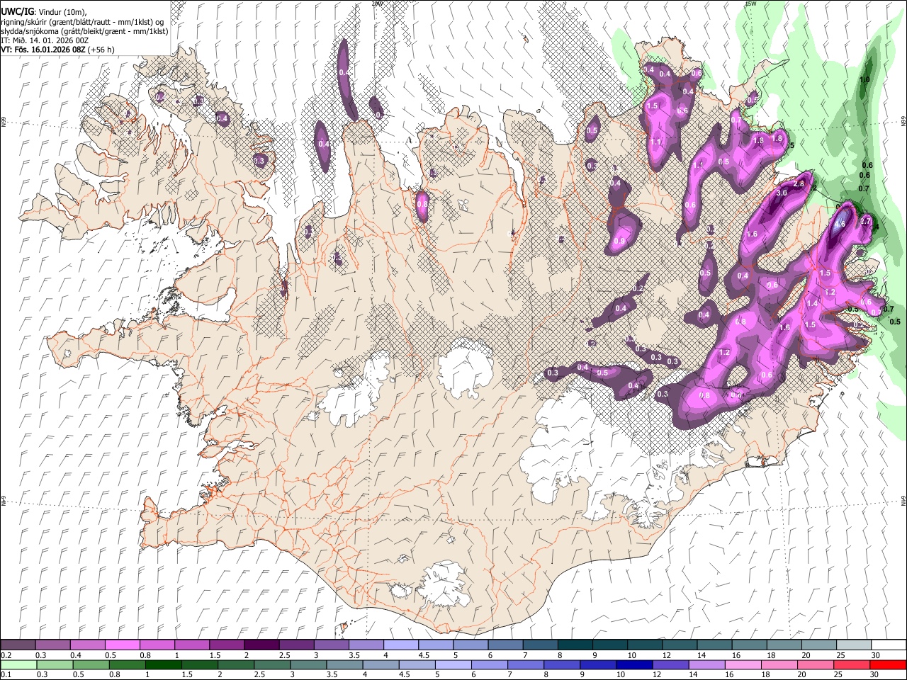
Task: Click the 'Vindur (10m),' title text
Action: coord(62,12)
